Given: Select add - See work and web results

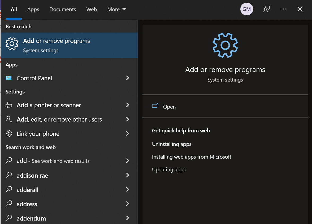Looking at the screenshot, I should pos(69,161).
